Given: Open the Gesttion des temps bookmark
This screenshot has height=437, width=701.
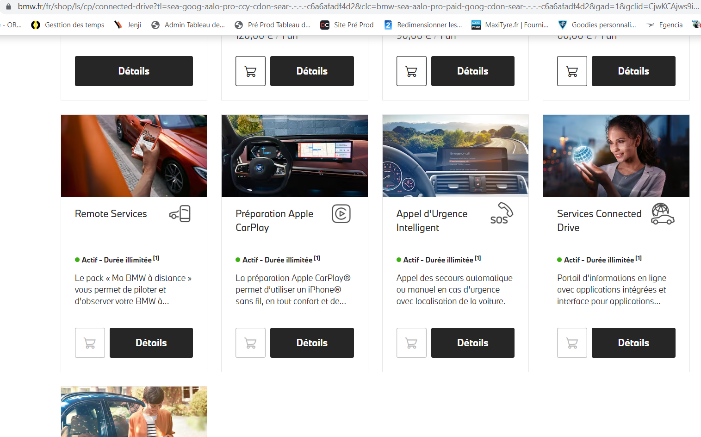Looking at the screenshot, I should pos(68,25).
